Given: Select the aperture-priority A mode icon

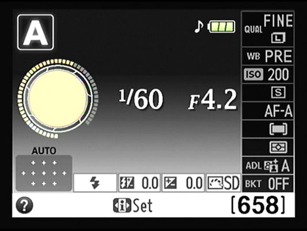Looking at the screenshot, I should tap(36, 32).
